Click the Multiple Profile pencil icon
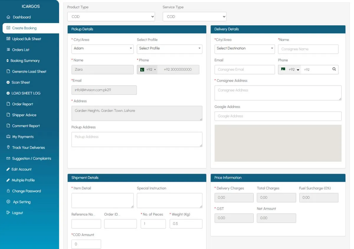This screenshot has width=354, height=249. (8, 180)
